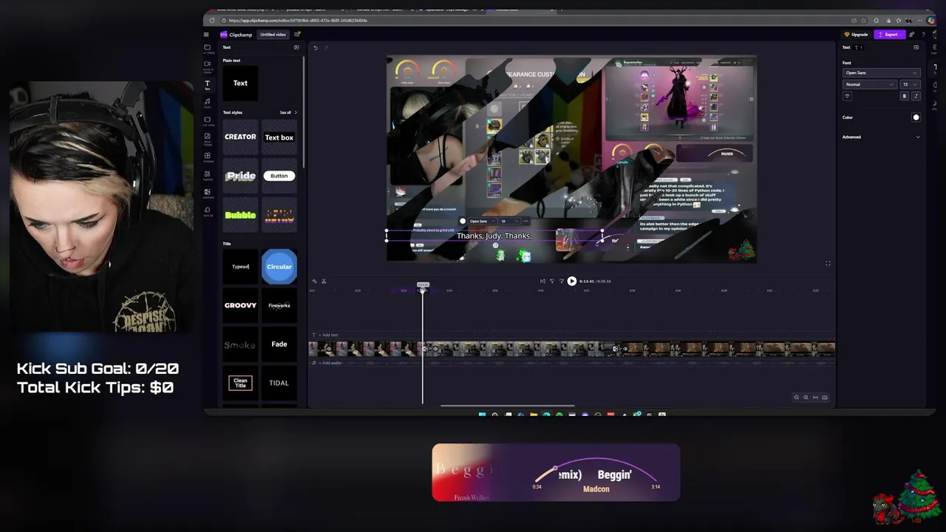This screenshot has width=946, height=532.
Task: Click floating toolbar white color swatch
Action: pos(463,221)
